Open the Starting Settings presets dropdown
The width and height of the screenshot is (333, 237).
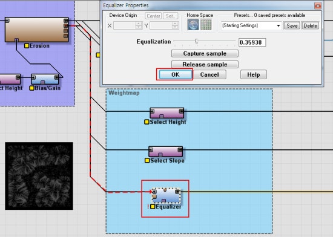(x=251, y=25)
